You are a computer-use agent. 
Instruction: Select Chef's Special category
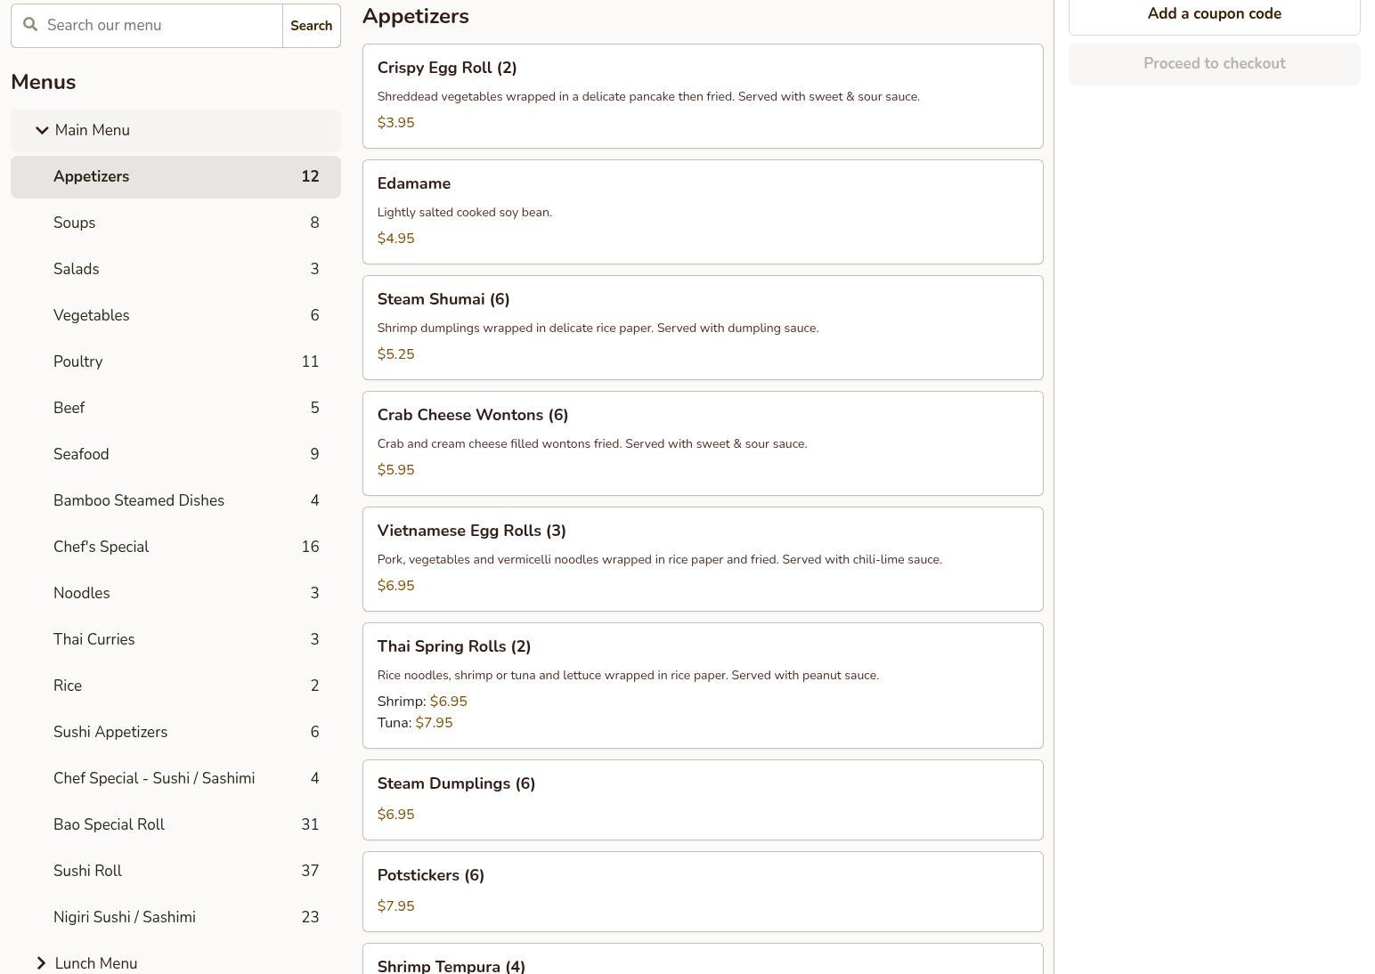pyautogui.click(x=175, y=547)
